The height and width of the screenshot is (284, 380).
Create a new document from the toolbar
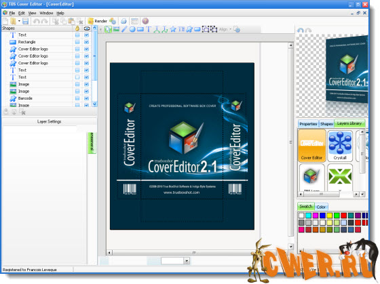point(5,21)
